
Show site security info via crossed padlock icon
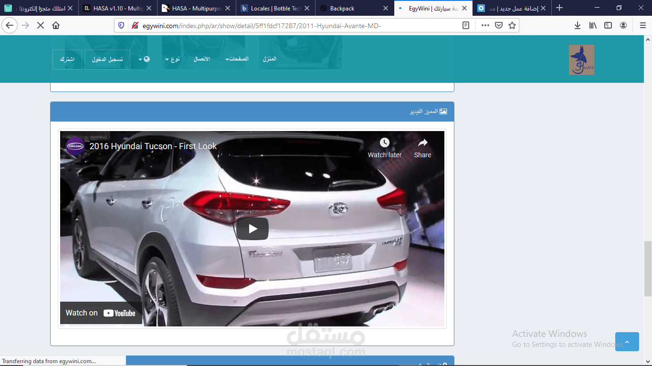(x=135, y=25)
